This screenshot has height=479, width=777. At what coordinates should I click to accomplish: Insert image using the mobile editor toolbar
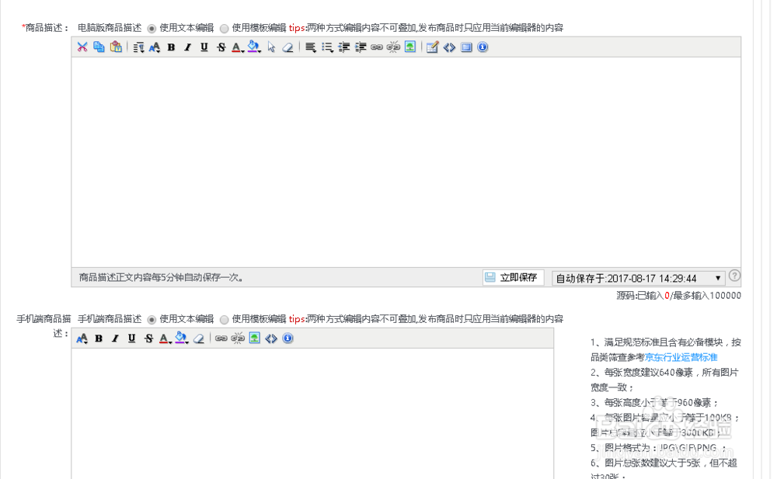pyautogui.click(x=255, y=338)
